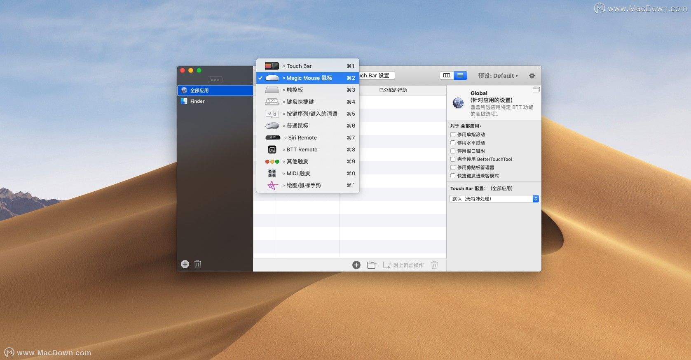Choose Magic Mouse 鼠标 menu entry

pyautogui.click(x=308, y=78)
